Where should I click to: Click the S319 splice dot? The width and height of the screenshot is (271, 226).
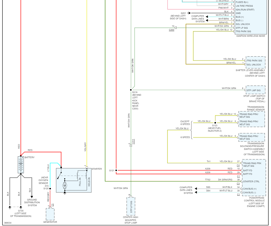pyautogui.click(x=131, y=90)
